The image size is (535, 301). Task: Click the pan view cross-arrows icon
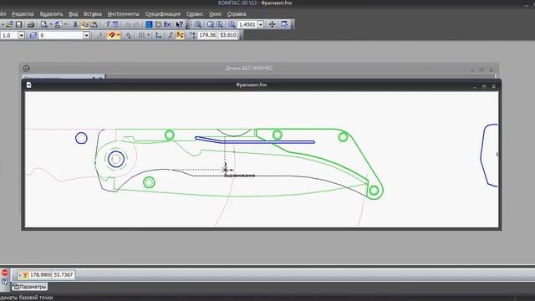click(272, 24)
